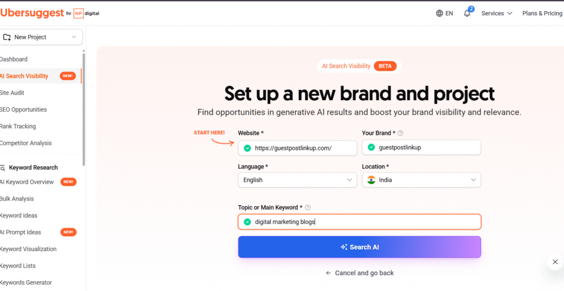Click the Keyword Research section icon
The image size is (564, 291).
tap(3, 168)
